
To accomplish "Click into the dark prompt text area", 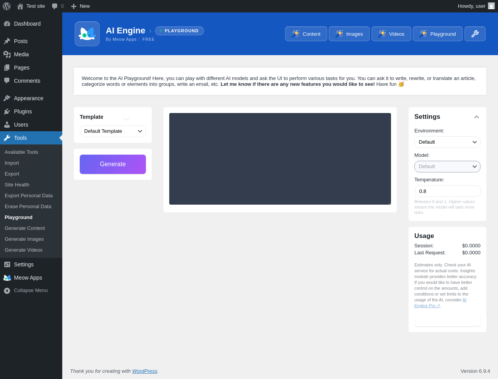I will pos(280,159).
